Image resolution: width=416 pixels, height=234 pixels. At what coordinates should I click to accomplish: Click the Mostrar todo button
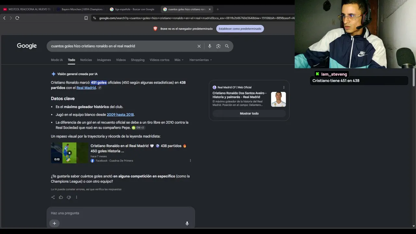[x=249, y=113]
